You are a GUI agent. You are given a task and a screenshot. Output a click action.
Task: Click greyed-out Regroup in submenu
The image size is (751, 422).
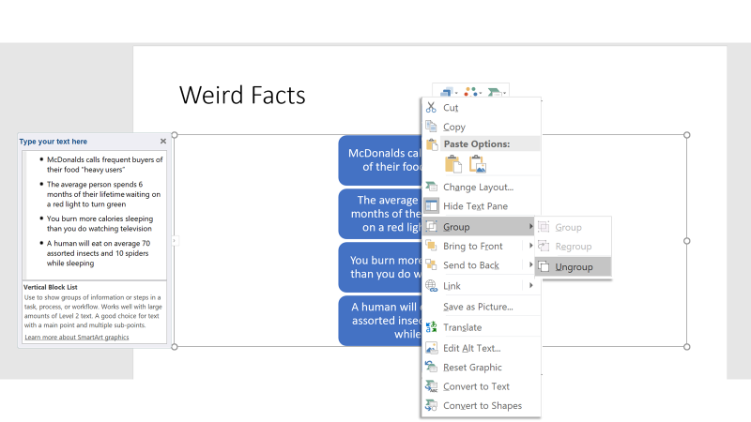coord(574,247)
